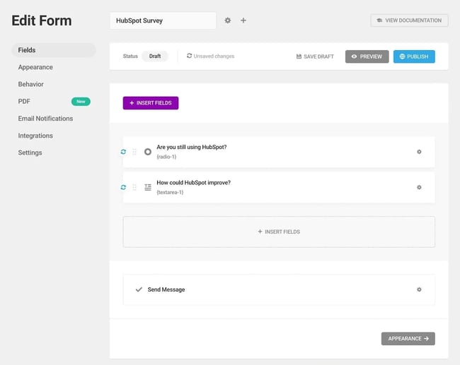
Task: Click the 'Unsaved changes' text
Action: [x=214, y=56]
